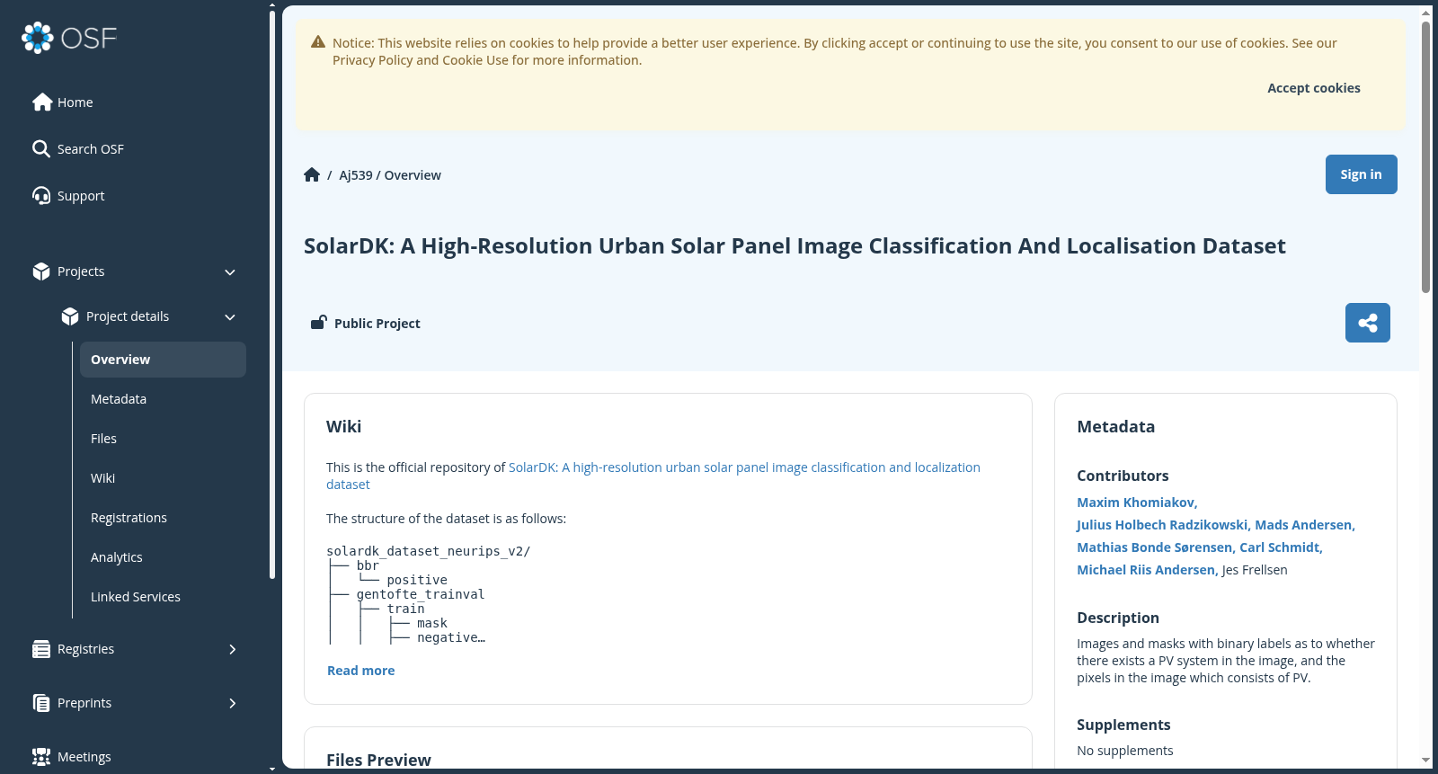Open contributor Carl Schmidt's profile
1438x774 pixels.
coord(1281,547)
